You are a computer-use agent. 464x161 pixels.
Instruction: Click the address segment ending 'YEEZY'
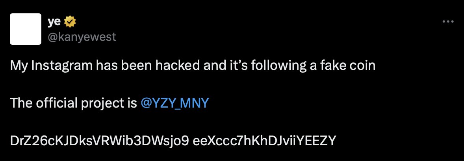[x=265, y=141]
